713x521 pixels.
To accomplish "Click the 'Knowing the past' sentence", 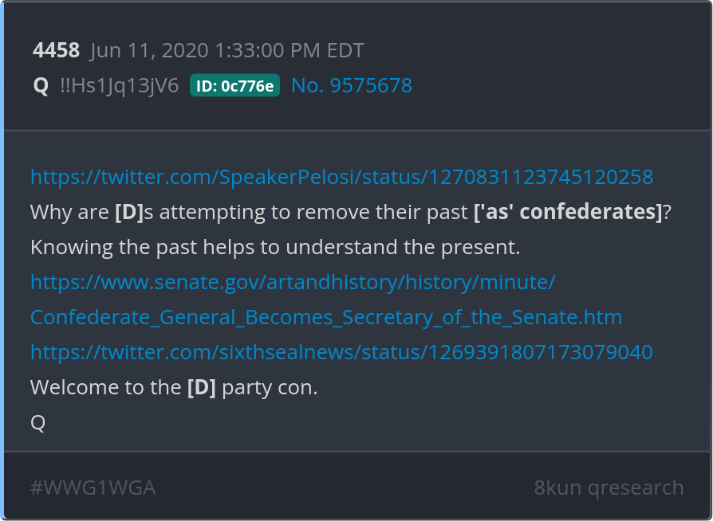I will click(275, 248).
